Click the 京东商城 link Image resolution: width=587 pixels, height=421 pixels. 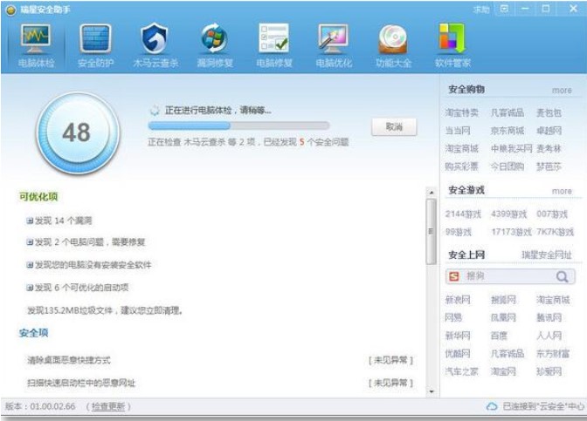pos(508,131)
